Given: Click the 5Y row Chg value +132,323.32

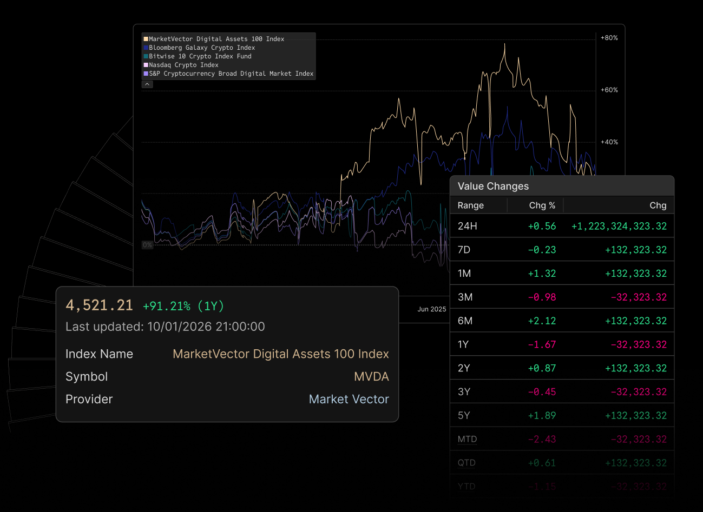Looking at the screenshot, I should [x=636, y=416].
